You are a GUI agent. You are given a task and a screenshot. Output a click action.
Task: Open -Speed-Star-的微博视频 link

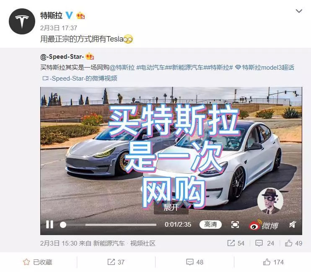coord(80,78)
